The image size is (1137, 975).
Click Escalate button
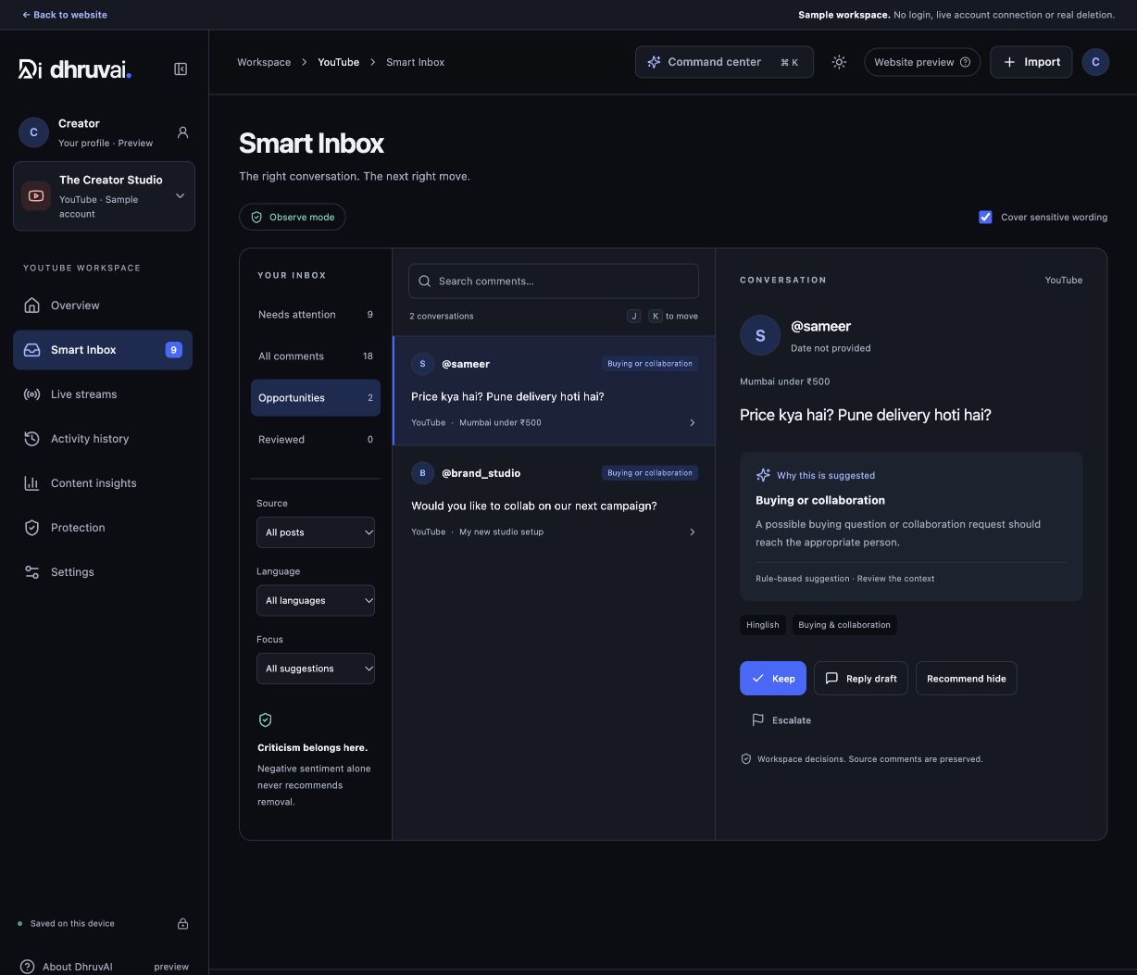tap(781, 720)
